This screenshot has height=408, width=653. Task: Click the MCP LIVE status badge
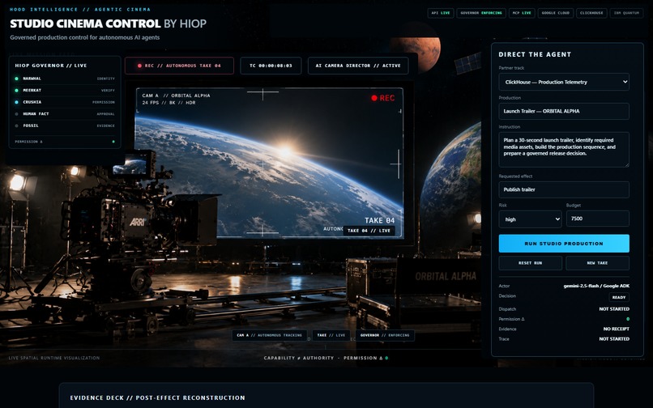tap(522, 13)
